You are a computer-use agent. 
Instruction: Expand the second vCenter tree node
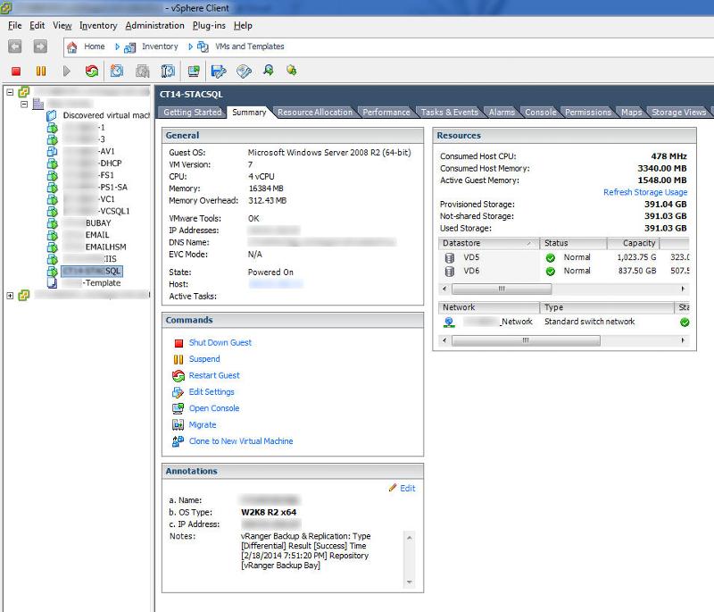[x=10, y=296]
